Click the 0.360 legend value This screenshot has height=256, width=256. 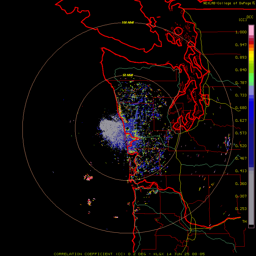pos(241,184)
